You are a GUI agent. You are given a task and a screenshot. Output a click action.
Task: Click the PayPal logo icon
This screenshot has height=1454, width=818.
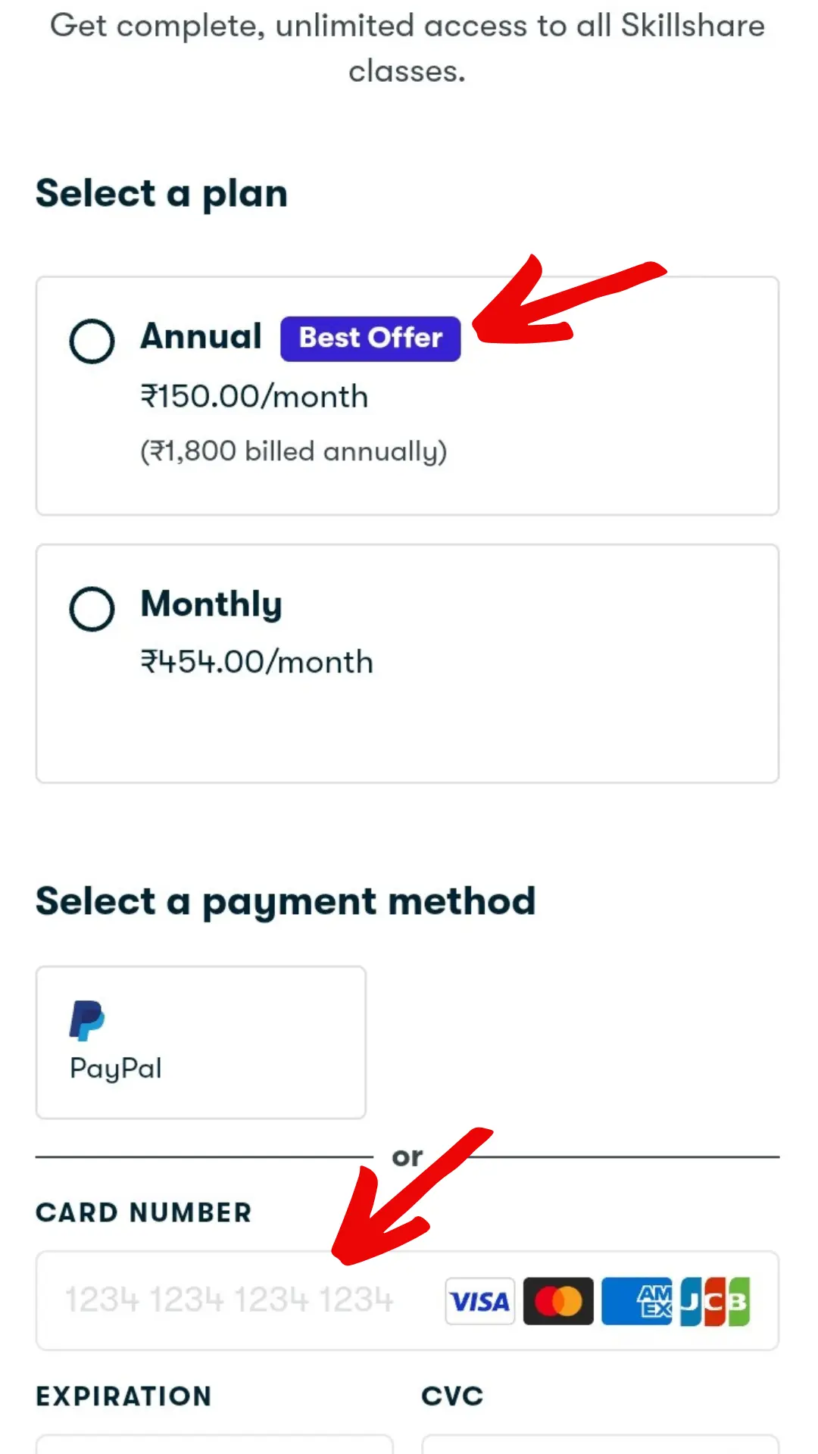click(87, 1020)
